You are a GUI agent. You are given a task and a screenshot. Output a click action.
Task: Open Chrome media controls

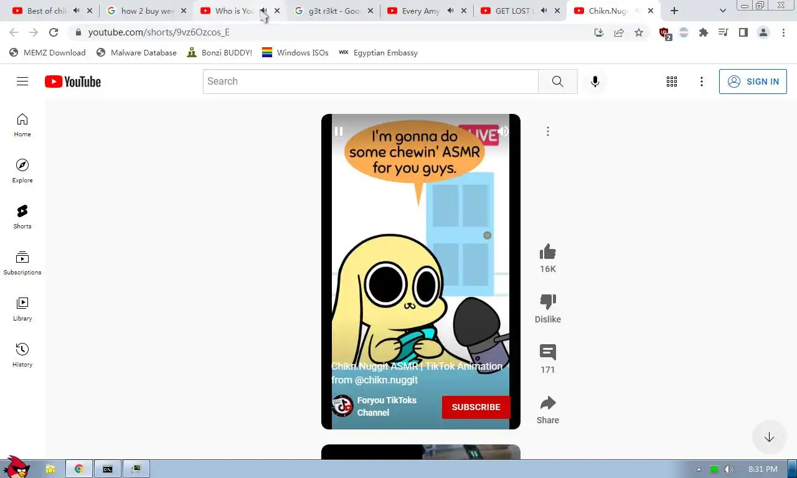pos(723,32)
